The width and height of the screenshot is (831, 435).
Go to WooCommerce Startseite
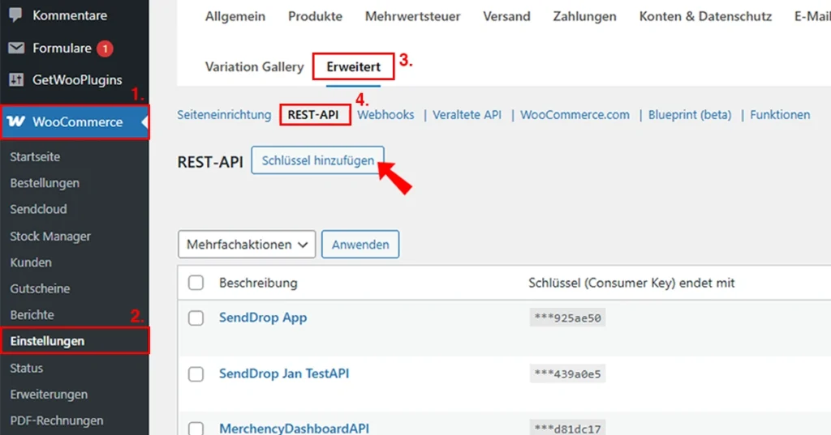tap(35, 156)
